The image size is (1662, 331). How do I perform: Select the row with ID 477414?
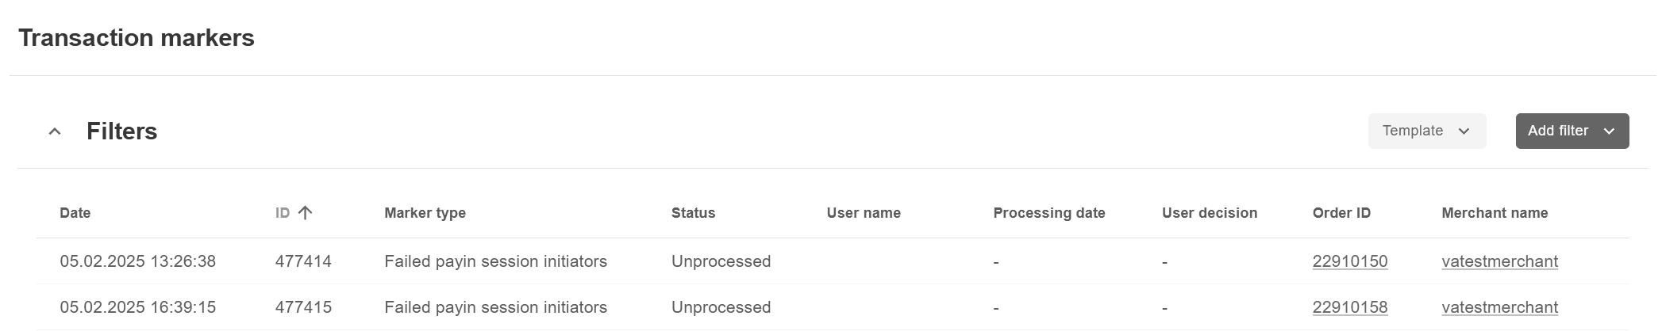303,261
